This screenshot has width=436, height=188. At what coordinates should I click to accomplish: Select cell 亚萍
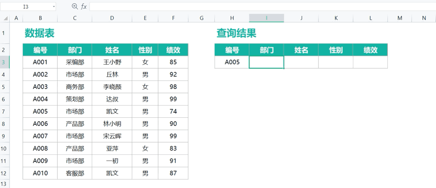(x=112, y=148)
